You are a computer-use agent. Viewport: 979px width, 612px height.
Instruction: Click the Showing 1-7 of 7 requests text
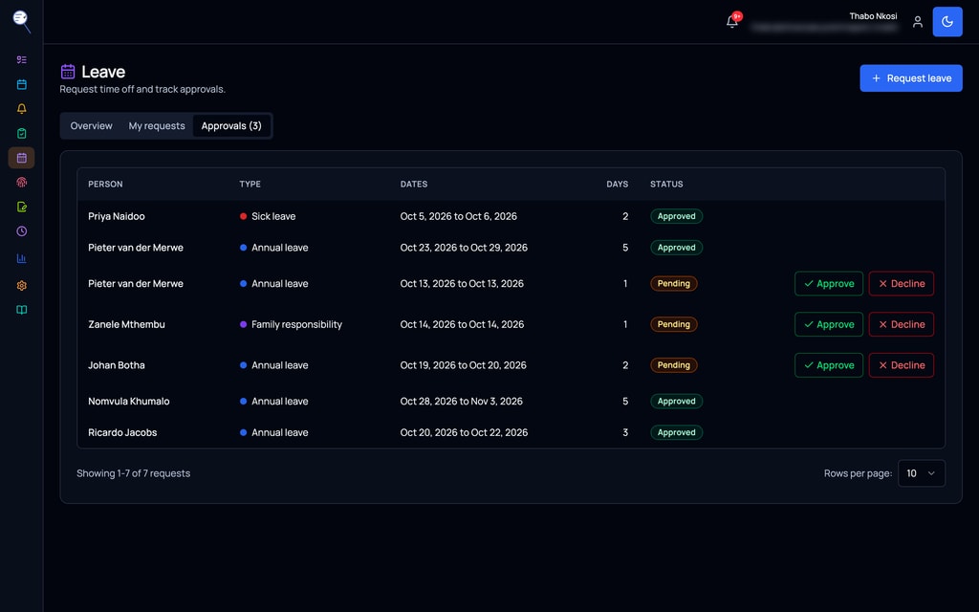pyautogui.click(x=134, y=473)
